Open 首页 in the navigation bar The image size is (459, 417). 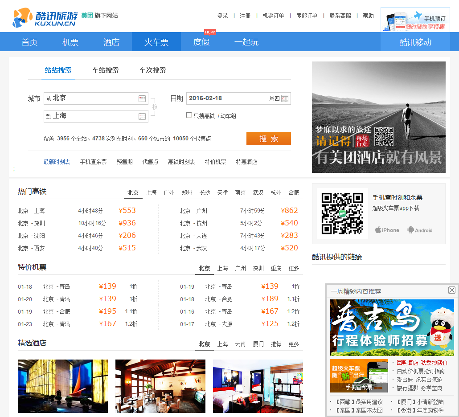29,42
